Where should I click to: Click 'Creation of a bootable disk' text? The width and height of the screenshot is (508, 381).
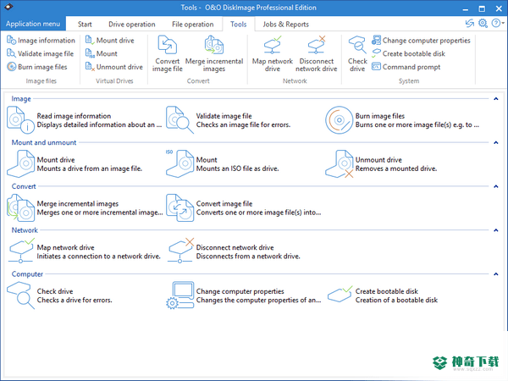click(x=396, y=300)
